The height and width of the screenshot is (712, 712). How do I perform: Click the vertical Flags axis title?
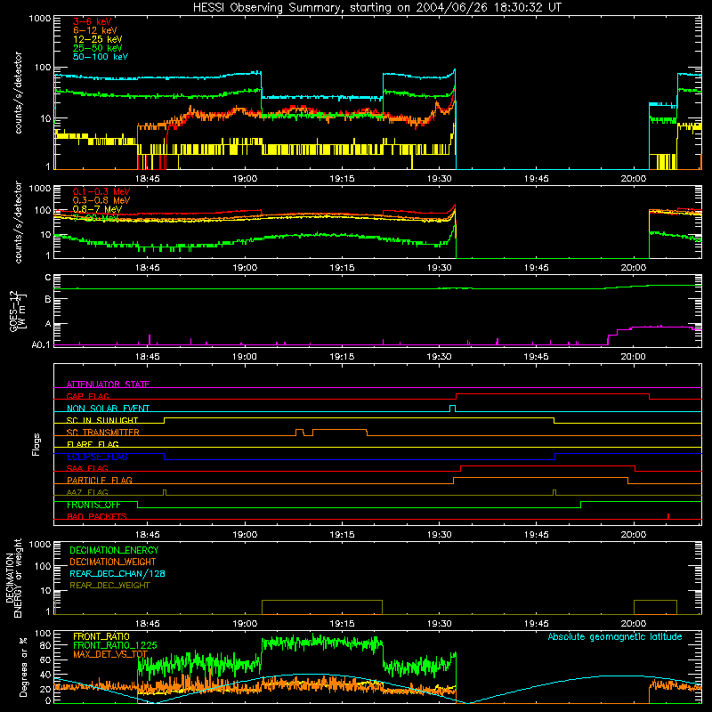tap(36, 444)
